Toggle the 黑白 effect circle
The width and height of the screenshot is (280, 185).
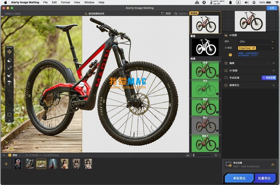pos(217,130)
